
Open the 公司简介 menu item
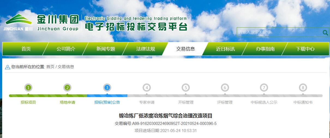click(x=66, y=49)
